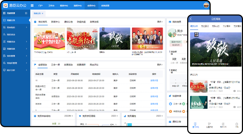Viewport: 243px width, 134px height.
Task: Select 门户 in top navigation
Action: tap(41, 6)
